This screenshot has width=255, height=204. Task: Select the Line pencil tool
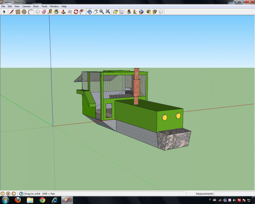pos(11,12)
